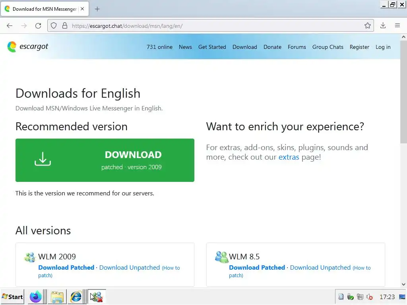
Task: Click the scrollbar down arrow
Action: click(403, 284)
